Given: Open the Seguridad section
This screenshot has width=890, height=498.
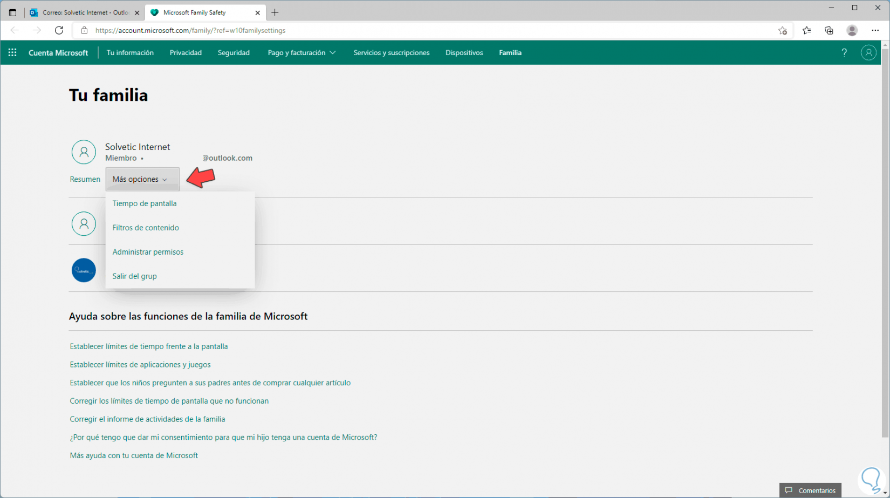Looking at the screenshot, I should point(234,52).
